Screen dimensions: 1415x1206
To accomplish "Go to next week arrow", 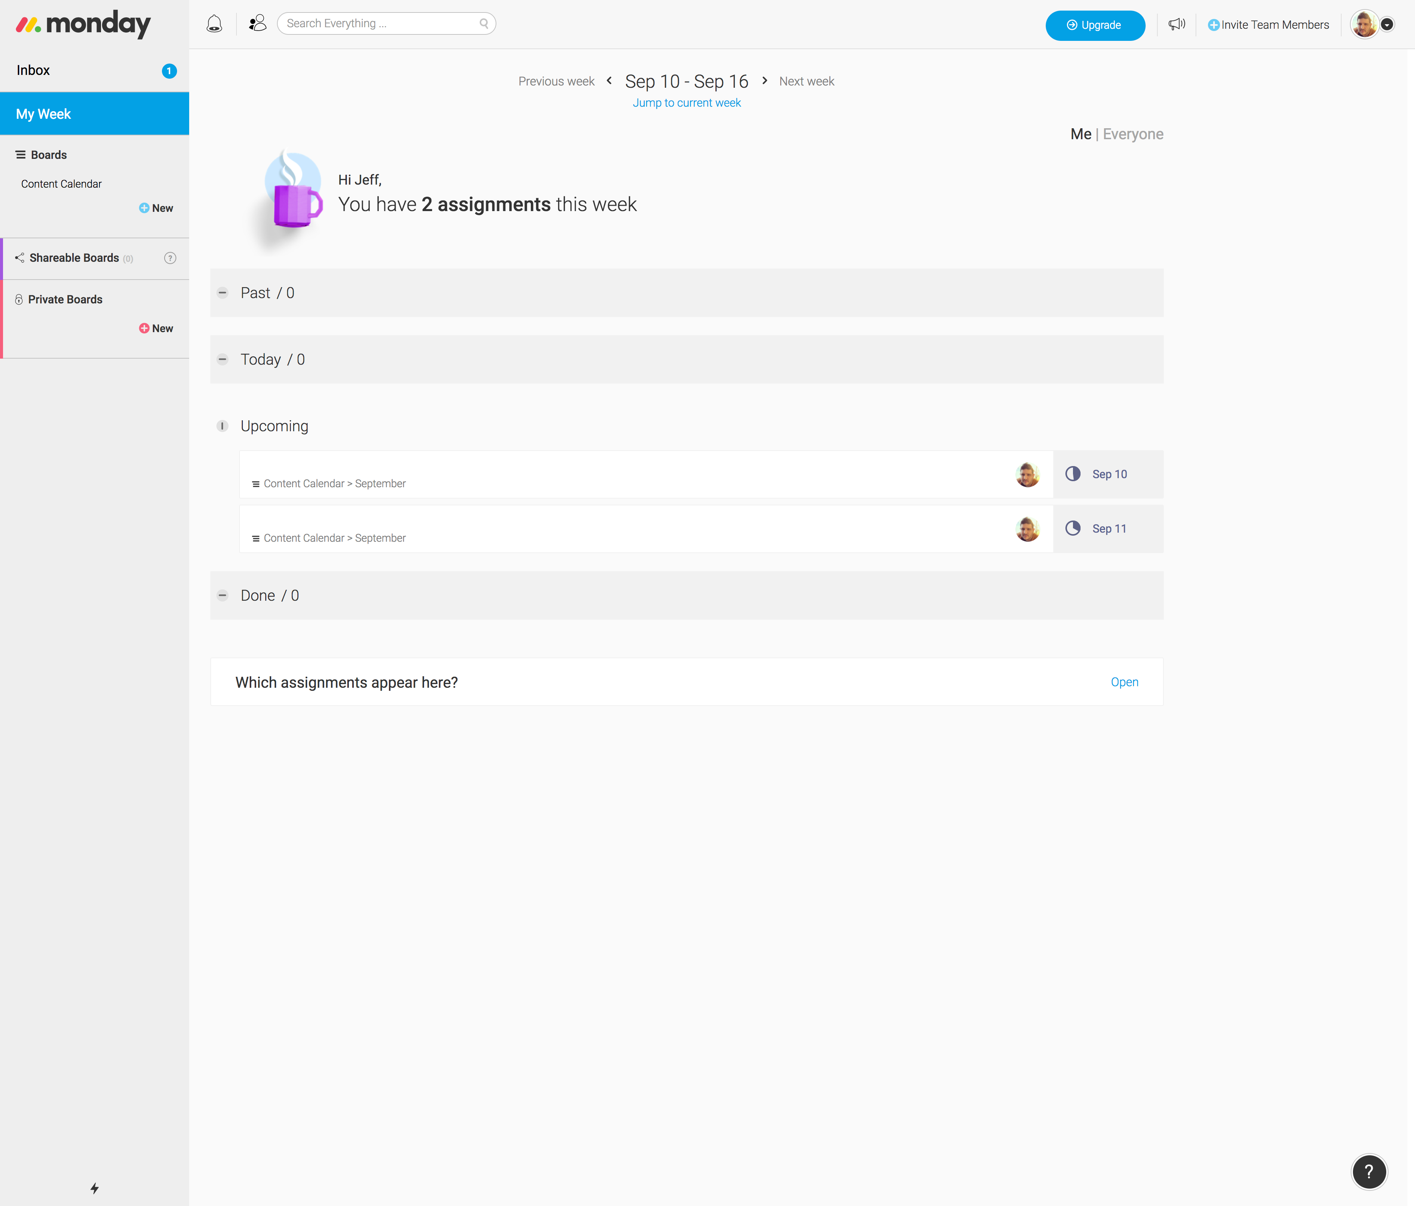I will pyautogui.click(x=765, y=81).
